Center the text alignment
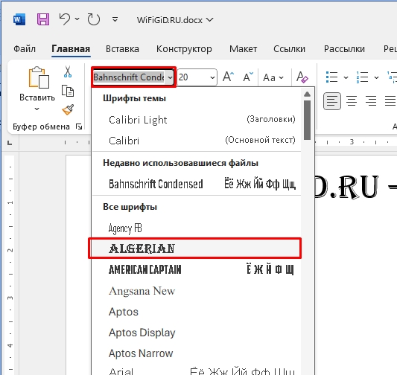The image size is (397, 375). pos(352,101)
